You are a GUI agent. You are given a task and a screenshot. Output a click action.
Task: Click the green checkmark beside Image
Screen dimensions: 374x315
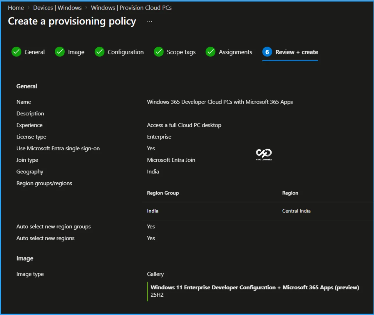[60, 52]
